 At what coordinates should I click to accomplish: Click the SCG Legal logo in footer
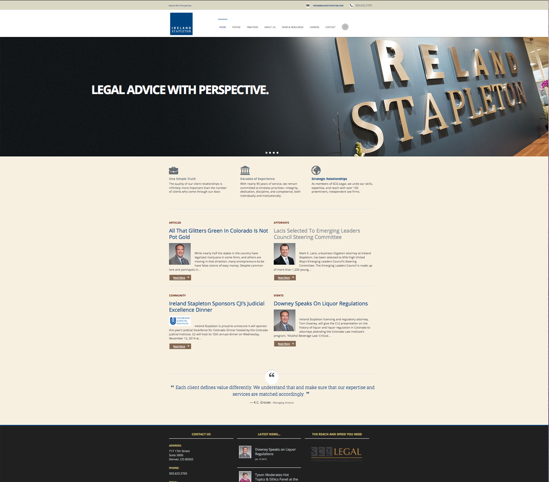pos(336,453)
